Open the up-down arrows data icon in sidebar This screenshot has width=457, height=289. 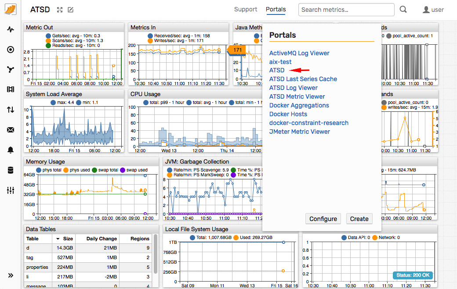coord(11,110)
